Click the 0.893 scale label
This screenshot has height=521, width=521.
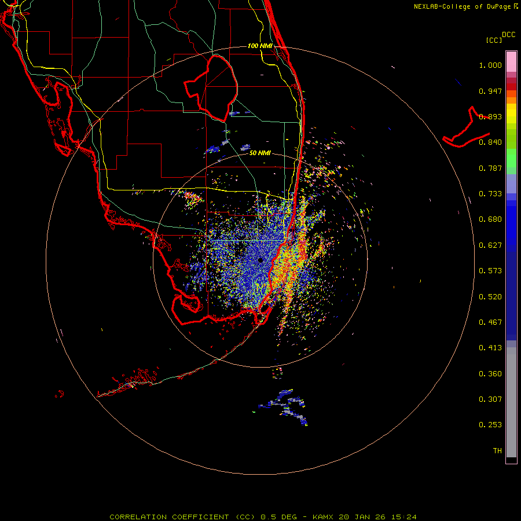(490, 116)
